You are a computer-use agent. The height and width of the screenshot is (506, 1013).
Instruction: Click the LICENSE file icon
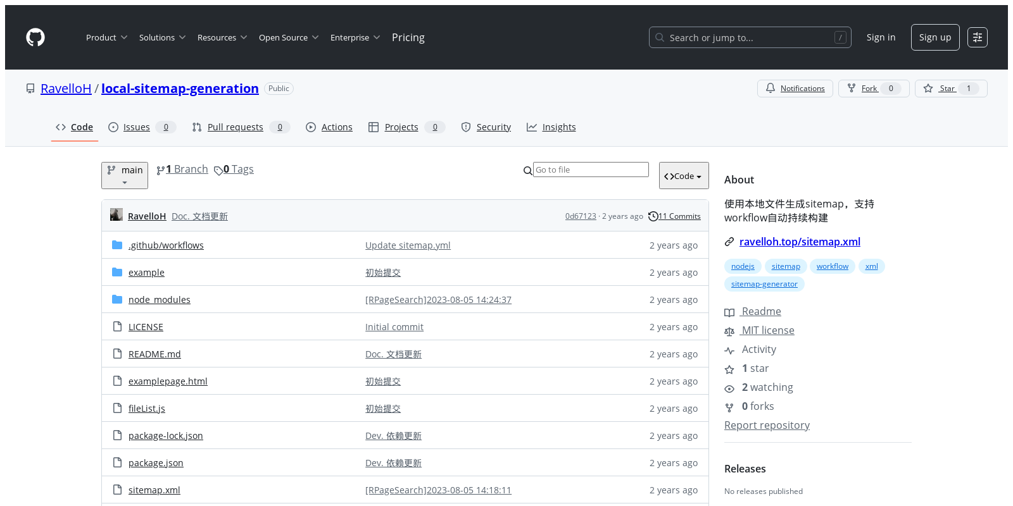117,326
